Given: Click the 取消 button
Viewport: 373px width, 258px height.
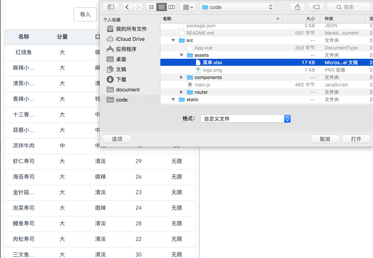Looking at the screenshot, I should pos(325,139).
